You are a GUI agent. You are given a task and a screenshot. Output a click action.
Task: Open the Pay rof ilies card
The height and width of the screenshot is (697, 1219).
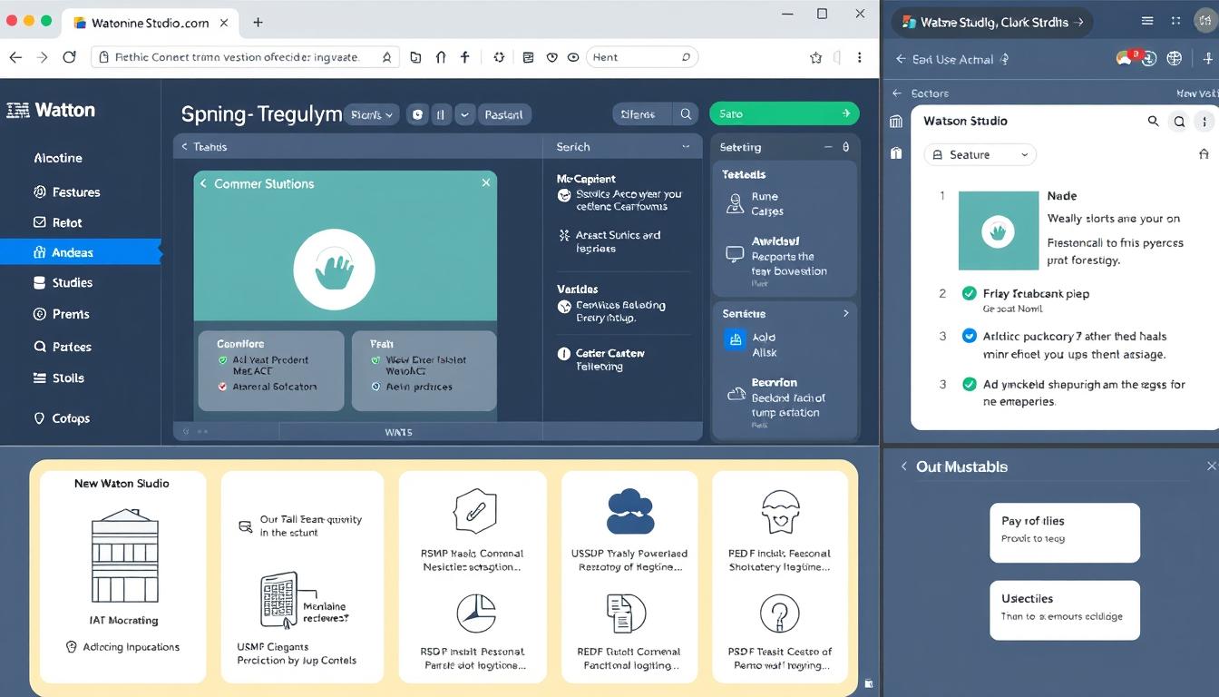(1065, 533)
